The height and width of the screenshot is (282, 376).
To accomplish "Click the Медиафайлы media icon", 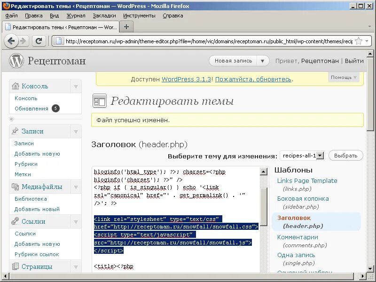I will pos(15,187).
